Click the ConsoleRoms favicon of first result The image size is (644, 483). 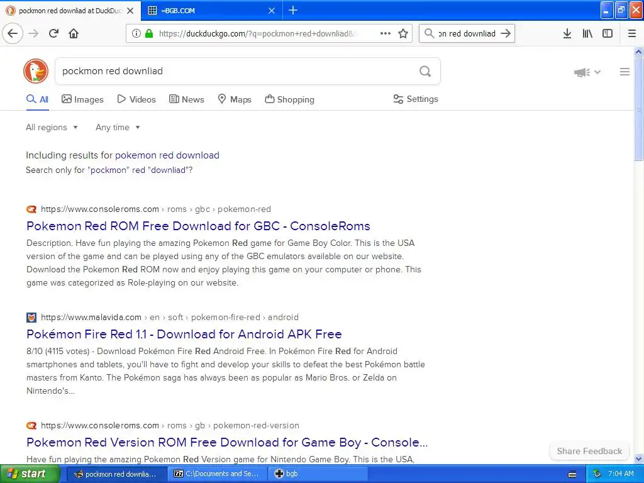point(31,209)
